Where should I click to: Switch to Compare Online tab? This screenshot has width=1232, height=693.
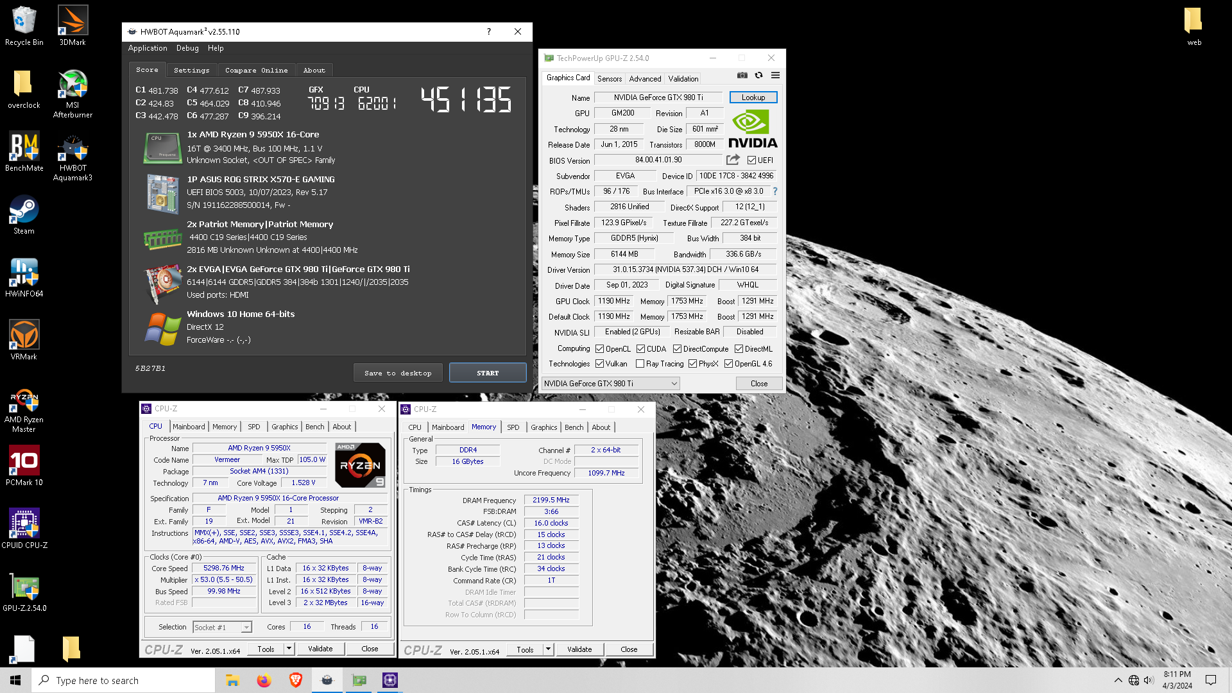[256, 70]
